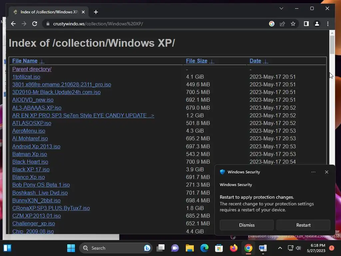Screen dimensions: 341x256
Task: Download 1totilizat.iso
Action: click(26, 77)
